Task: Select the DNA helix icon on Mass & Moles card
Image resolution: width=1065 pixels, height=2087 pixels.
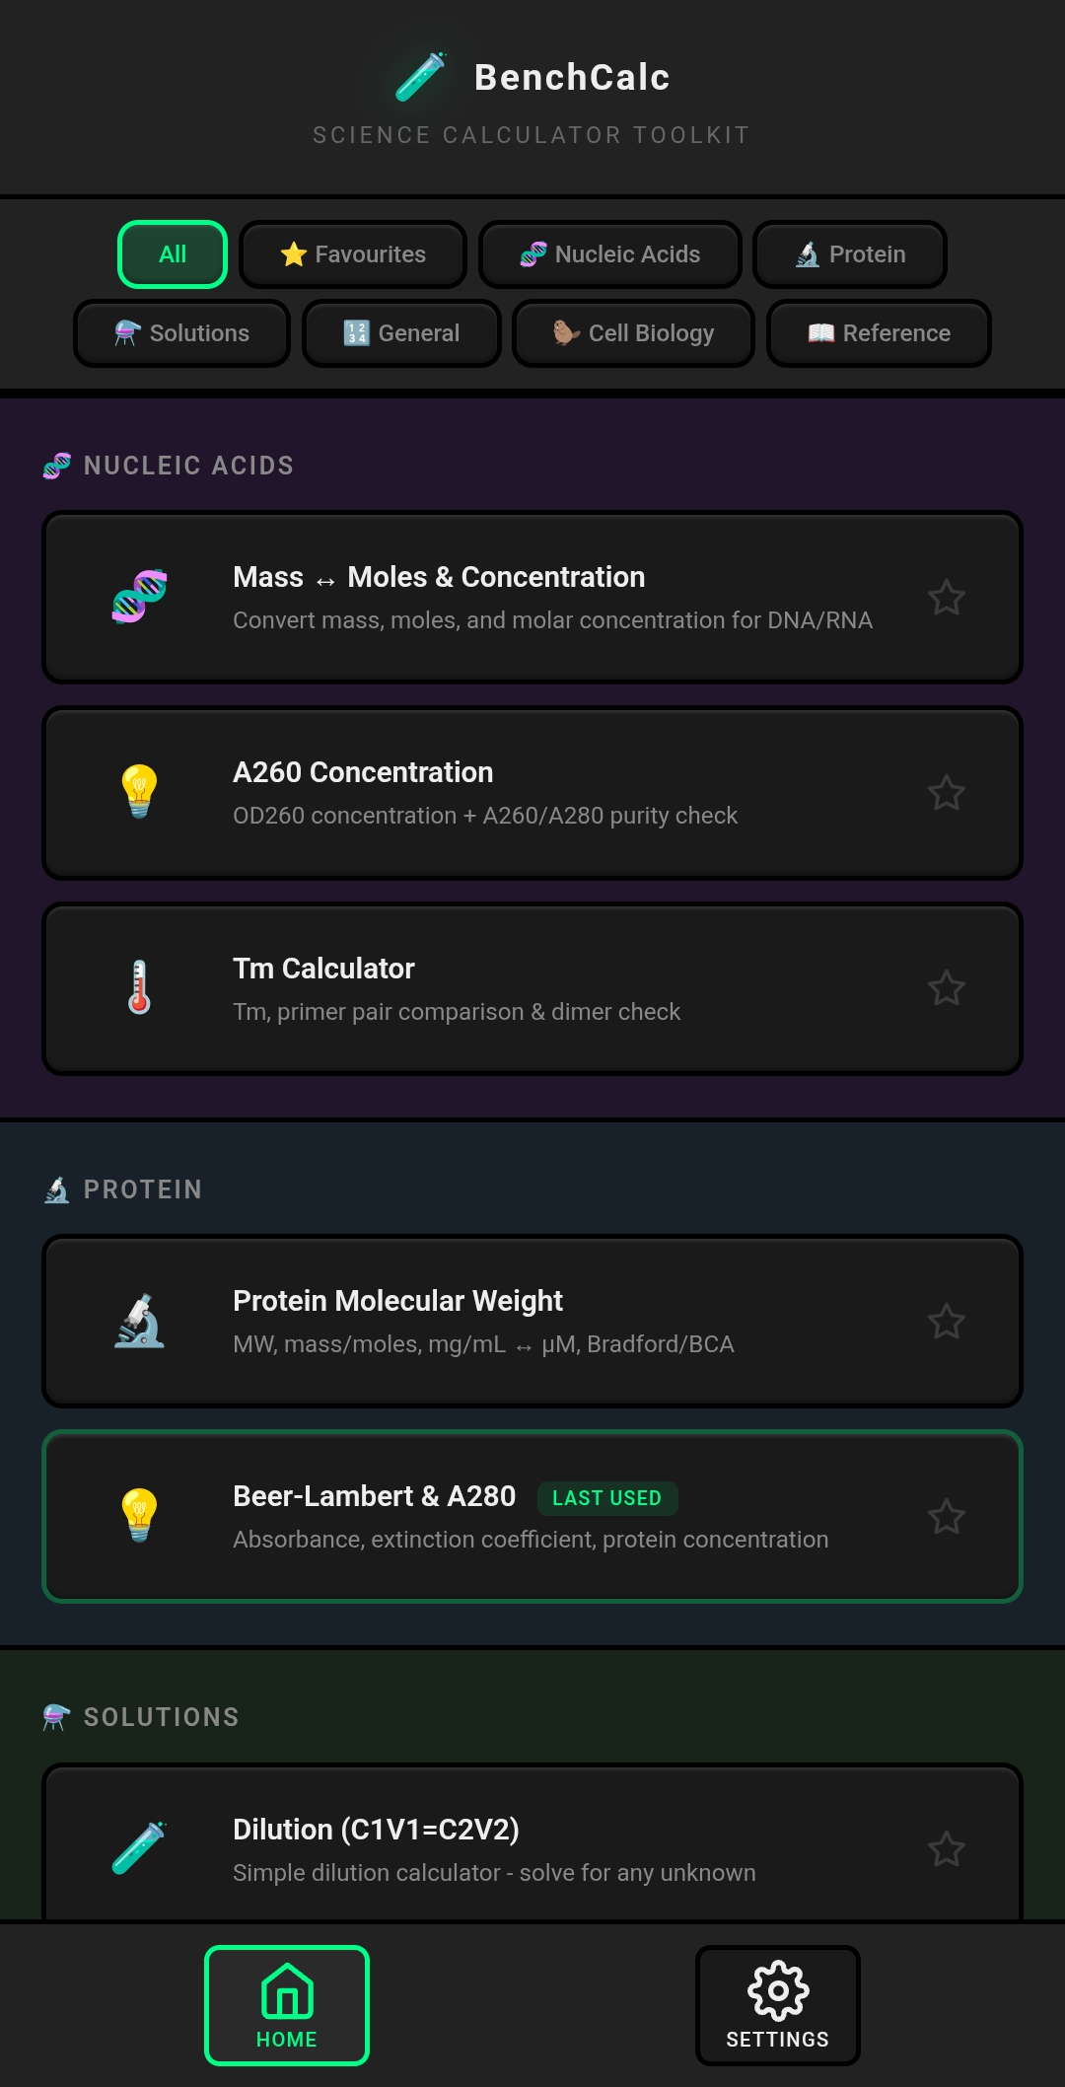Action: point(141,596)
